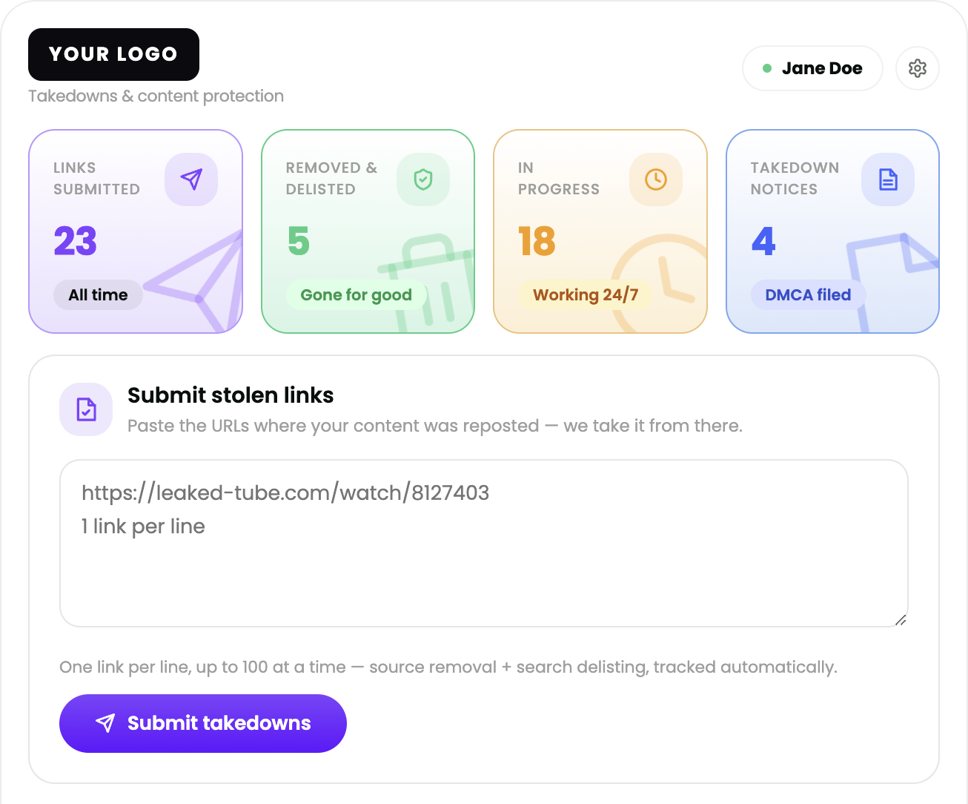Click the Working 24/7 badge
Image resolution: width=968 pixels, height=804 pixels.
586,294
